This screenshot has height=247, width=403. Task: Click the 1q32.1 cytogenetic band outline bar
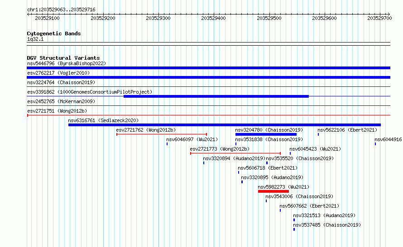point(208,44)
